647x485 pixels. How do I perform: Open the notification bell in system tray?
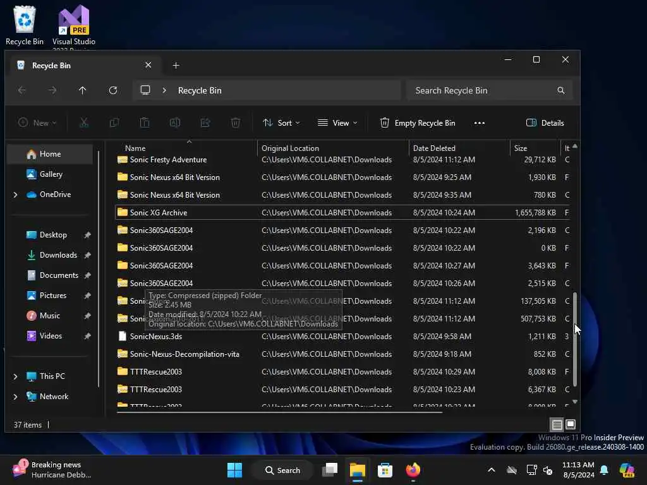point(604,470)
